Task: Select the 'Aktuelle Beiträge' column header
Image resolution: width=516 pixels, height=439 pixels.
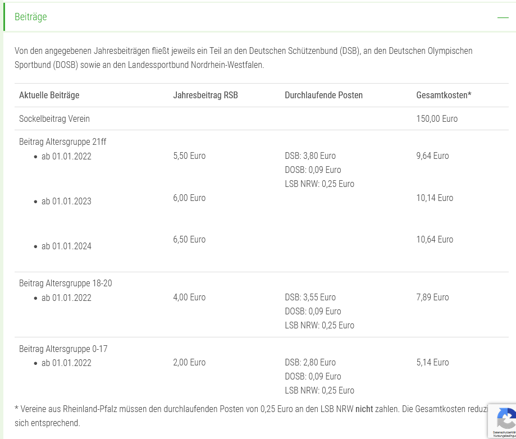Action: click(49, 95)
